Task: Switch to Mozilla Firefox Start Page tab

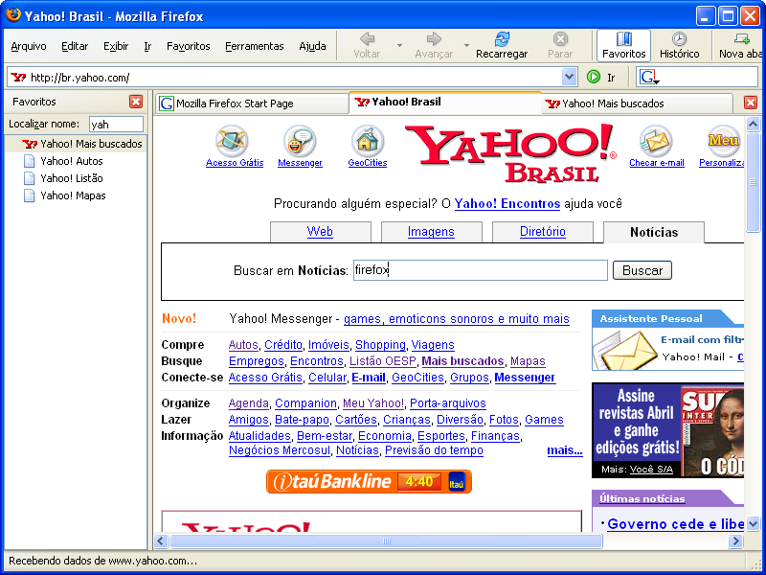Action: point(252,103)
